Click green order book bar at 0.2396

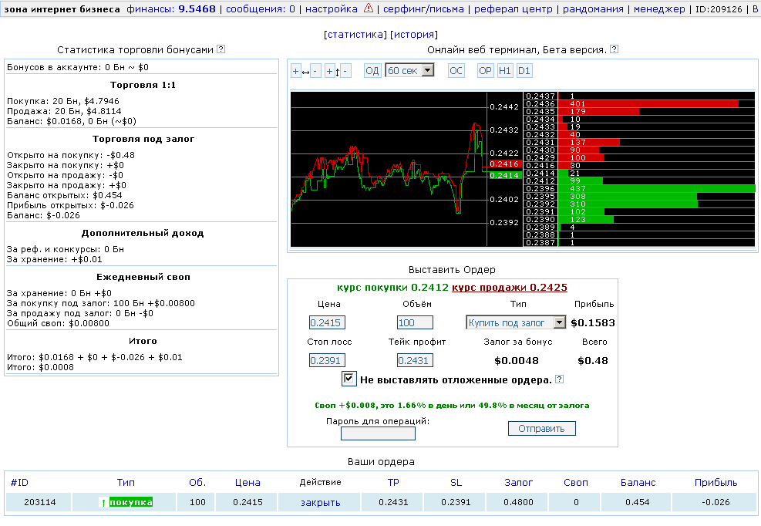[x=657, y=188]
